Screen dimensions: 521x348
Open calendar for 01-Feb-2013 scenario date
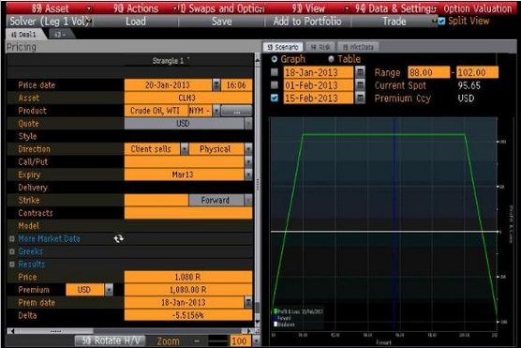click(x=360, y=85)
